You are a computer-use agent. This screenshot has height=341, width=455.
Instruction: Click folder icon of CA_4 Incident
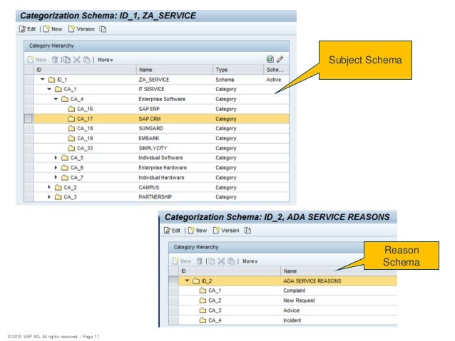click(x=203, y=320)
